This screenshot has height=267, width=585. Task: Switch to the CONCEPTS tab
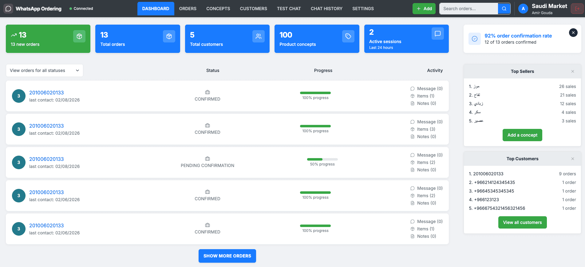point(218,9)
